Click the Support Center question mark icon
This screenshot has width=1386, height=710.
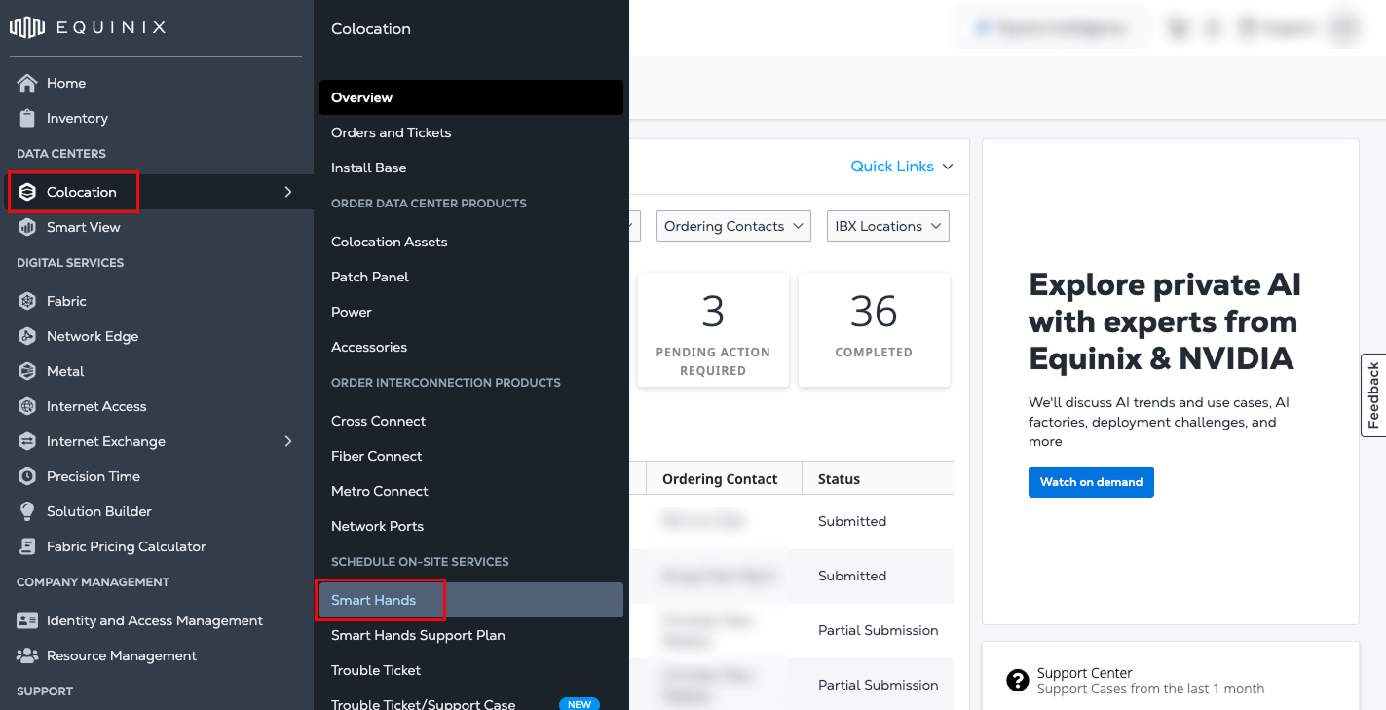[1018, 680]
